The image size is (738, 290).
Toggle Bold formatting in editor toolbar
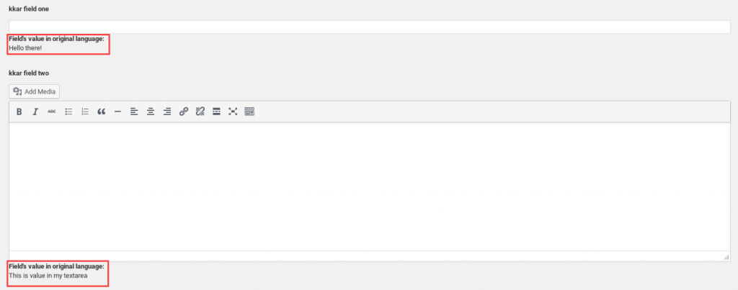click(x=19, y=112)
